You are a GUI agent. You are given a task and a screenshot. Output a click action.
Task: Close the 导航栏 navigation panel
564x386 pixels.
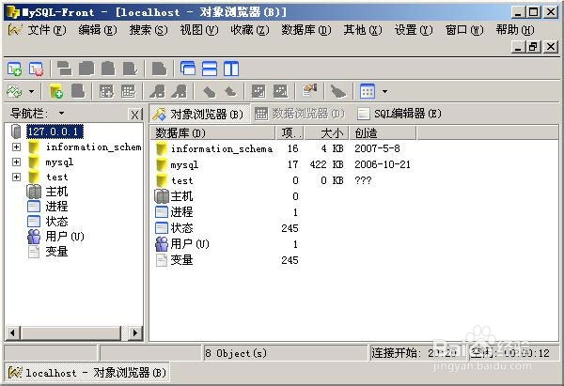(x=134, y=115)
